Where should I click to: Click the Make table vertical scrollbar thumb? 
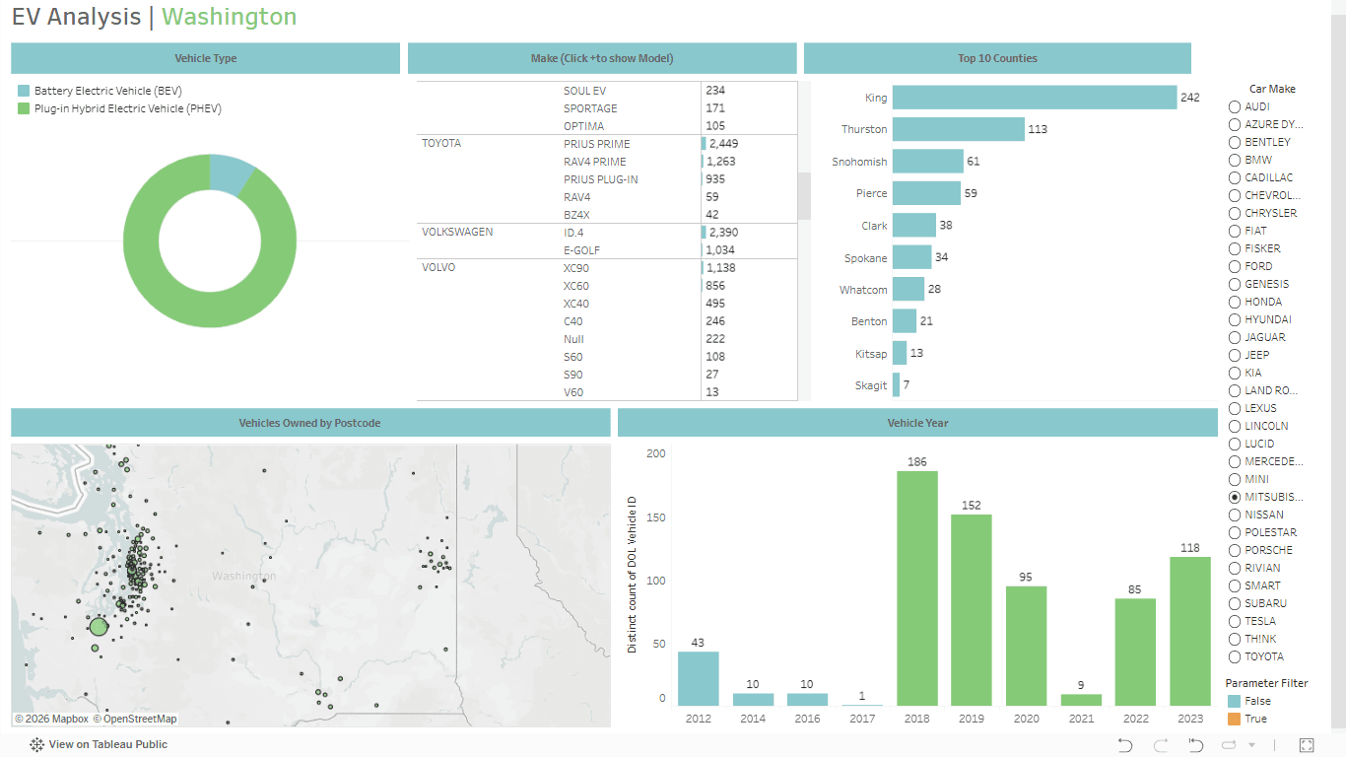804,196
